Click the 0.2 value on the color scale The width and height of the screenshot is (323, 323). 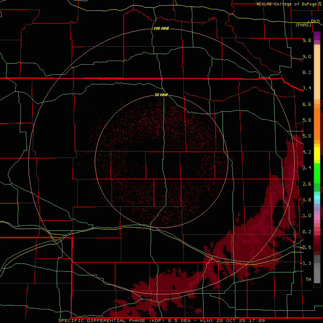(307, 232)
